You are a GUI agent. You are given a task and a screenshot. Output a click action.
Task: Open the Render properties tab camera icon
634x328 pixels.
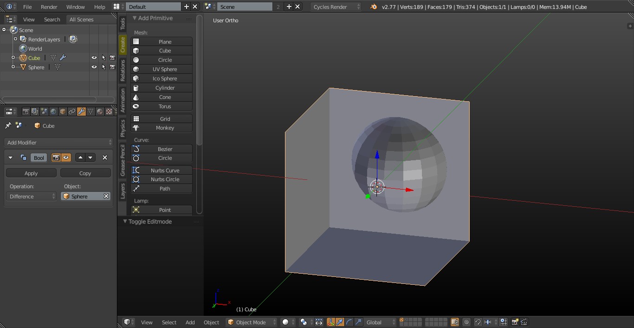coord(26,112)
